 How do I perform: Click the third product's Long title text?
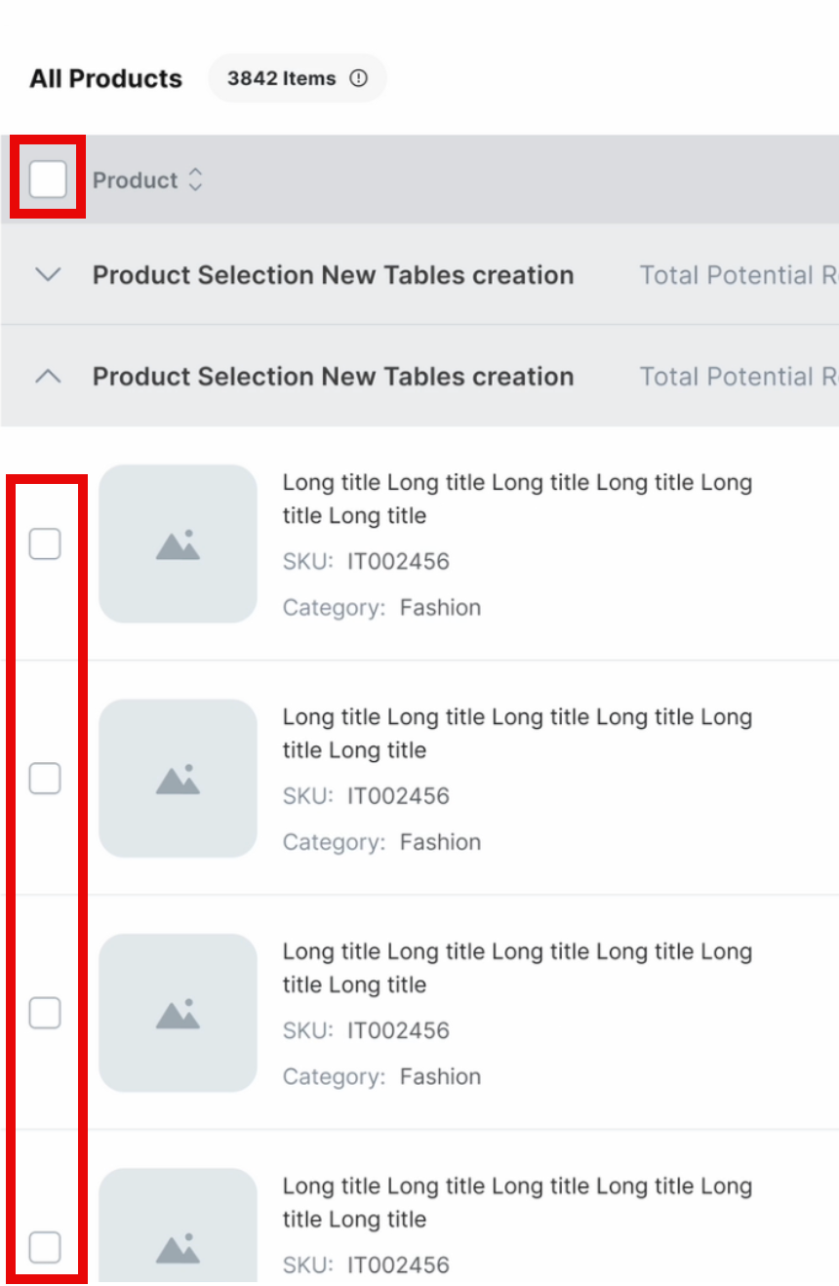tap(516, 968)
